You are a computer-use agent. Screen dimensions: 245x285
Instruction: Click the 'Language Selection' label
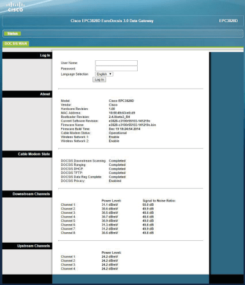(75, 74)
